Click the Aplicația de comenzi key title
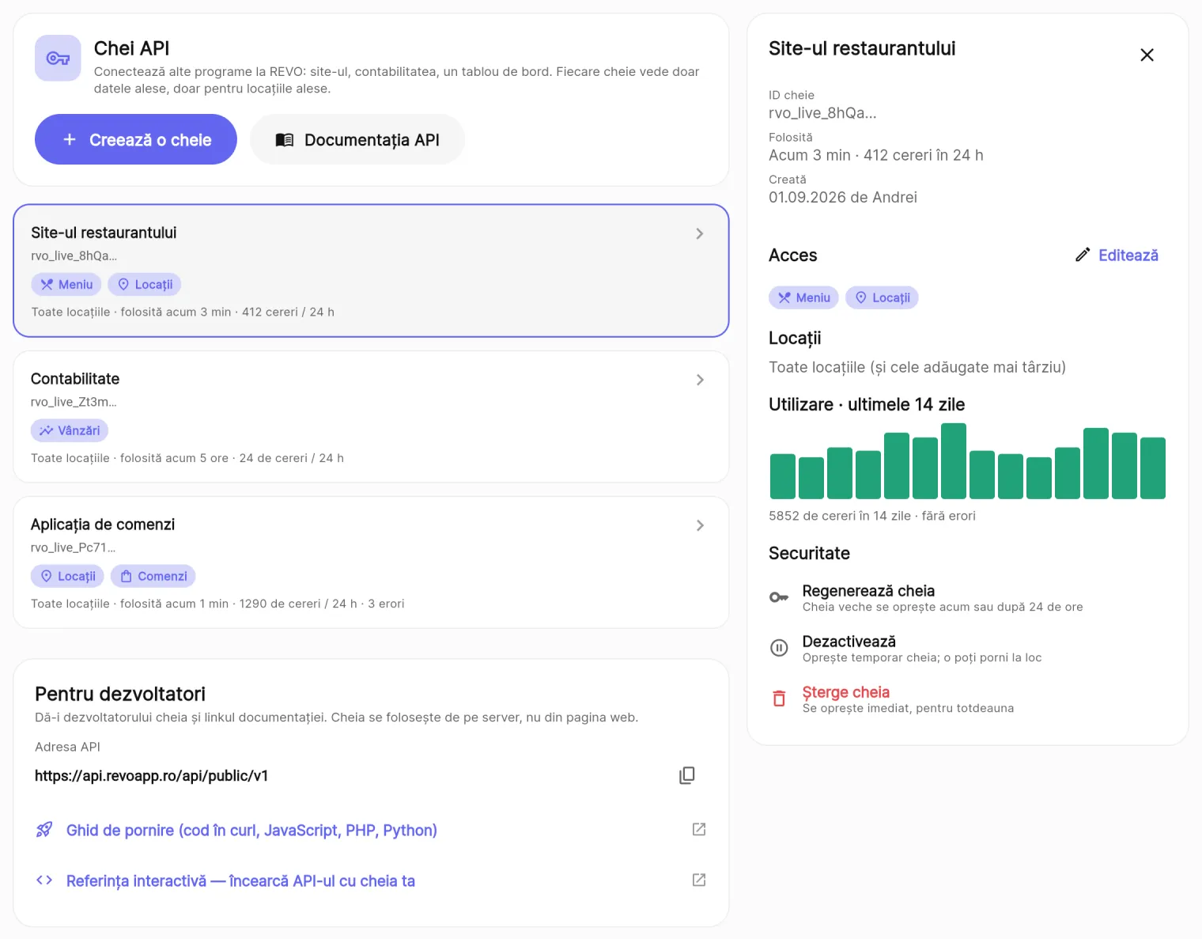The height and width of the screenshot is (939, 1202). pos(103,524)
